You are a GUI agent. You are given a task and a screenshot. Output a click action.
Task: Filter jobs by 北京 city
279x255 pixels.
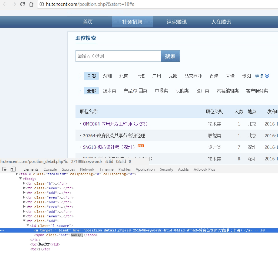(124, 76)
